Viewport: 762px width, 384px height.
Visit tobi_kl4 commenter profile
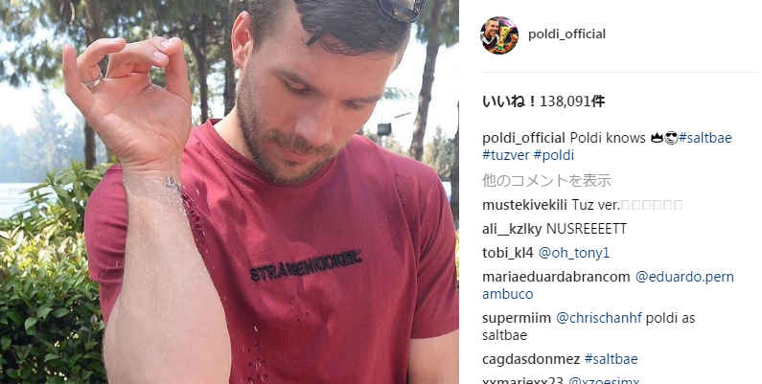tap(507, 253)
